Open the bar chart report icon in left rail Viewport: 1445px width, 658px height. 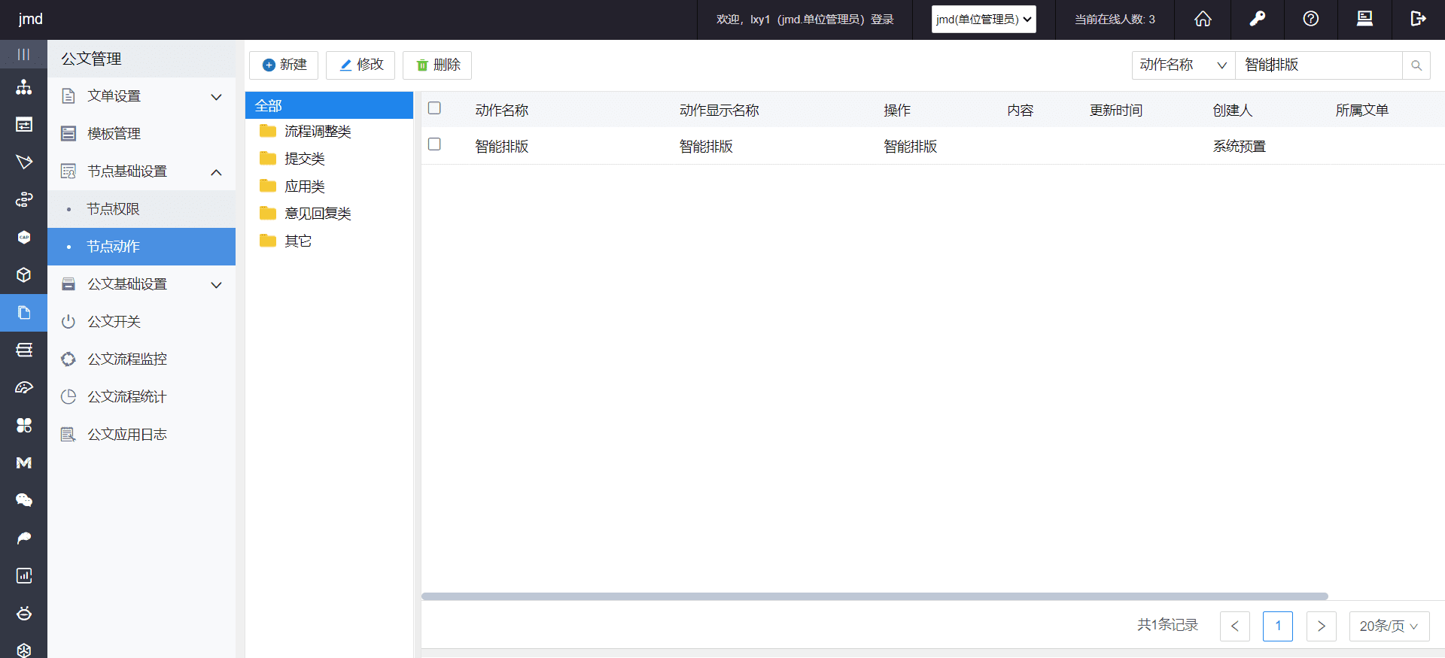tap(24, 576)
